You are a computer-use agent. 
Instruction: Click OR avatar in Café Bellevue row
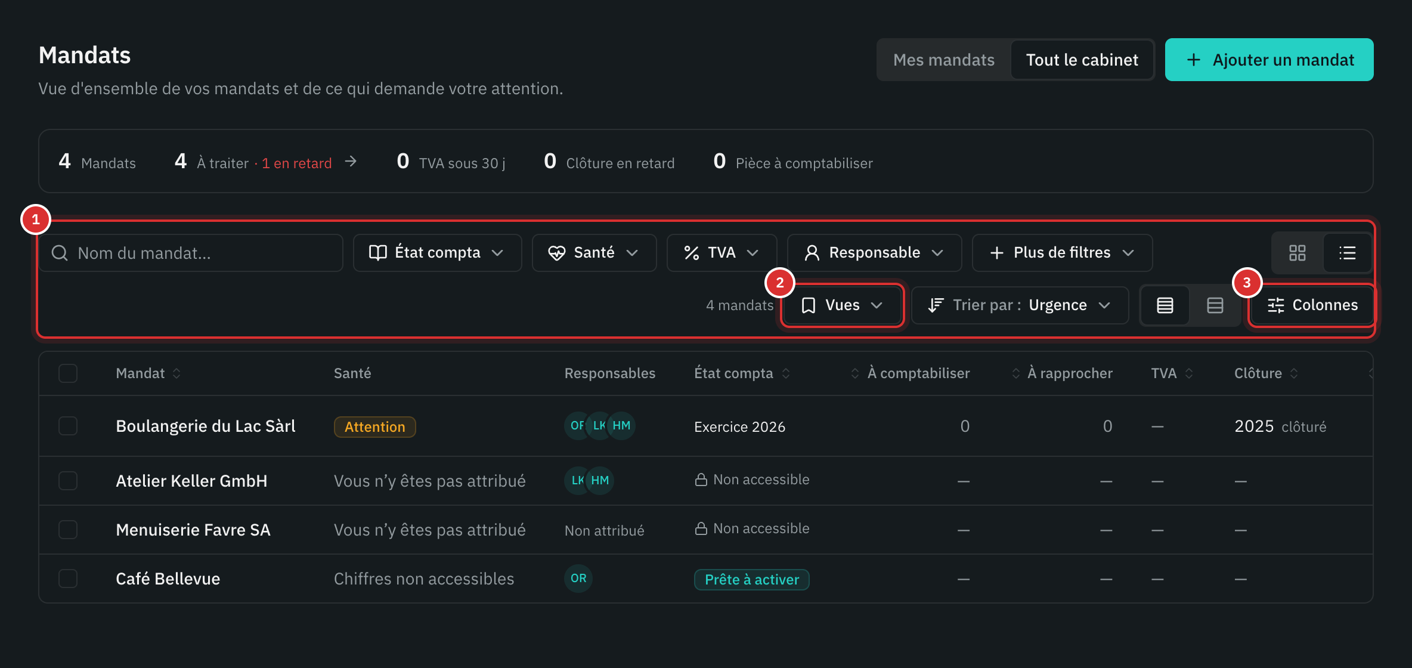(x=578, y=579)
